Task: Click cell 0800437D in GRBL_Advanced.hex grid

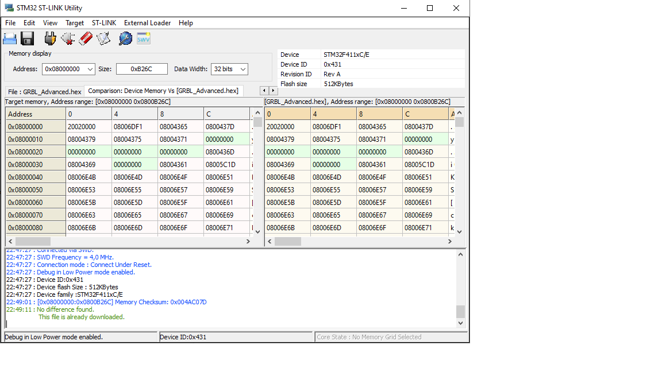Action: 425,126
